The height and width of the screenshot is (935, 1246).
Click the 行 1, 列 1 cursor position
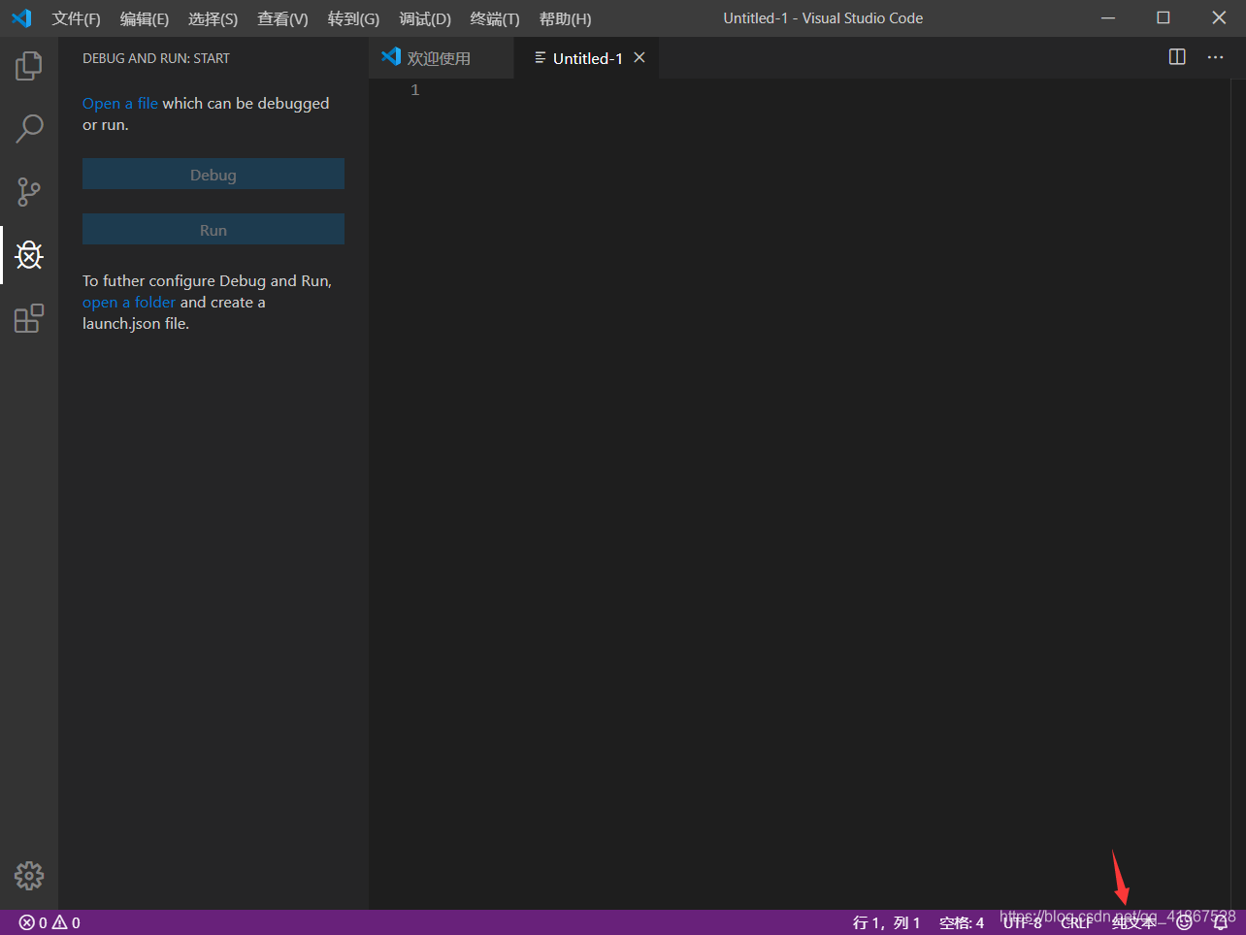coord(886,922)
